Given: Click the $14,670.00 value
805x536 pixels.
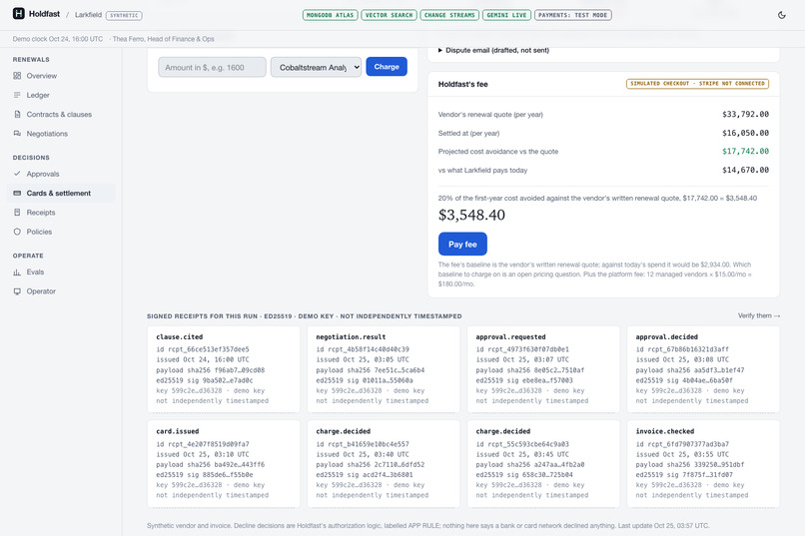Looking at the screenshot, I should coord(745,170).
